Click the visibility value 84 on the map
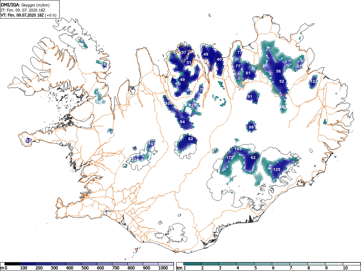This screenshot has width=361, height=271. (182, 122)
